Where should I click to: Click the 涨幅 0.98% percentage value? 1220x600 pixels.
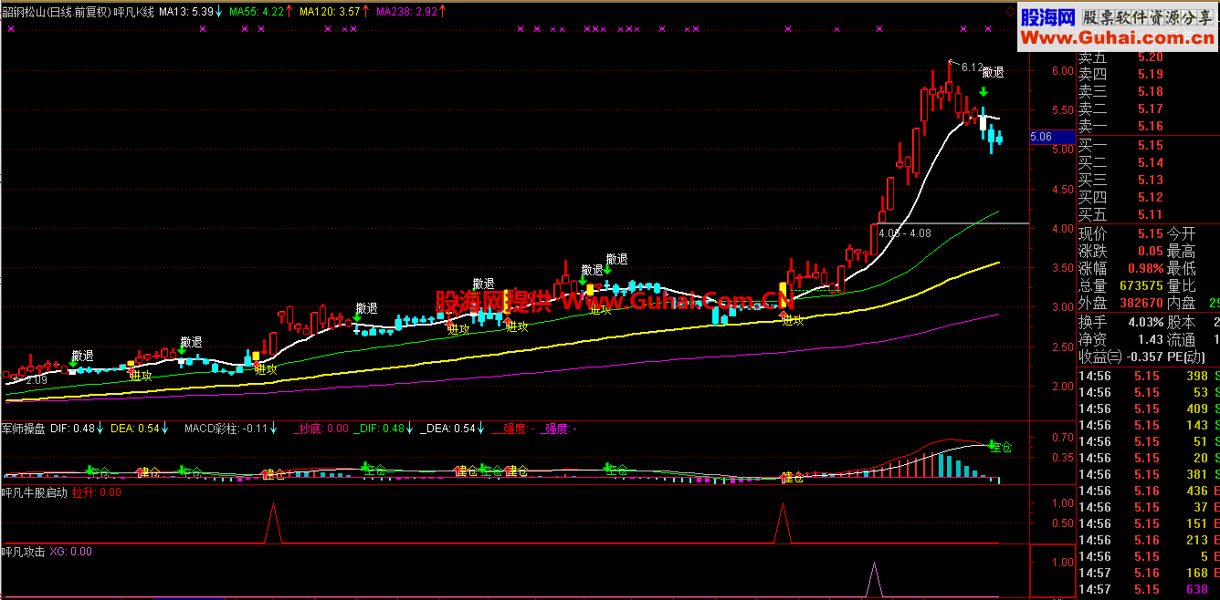point(1144,268)
